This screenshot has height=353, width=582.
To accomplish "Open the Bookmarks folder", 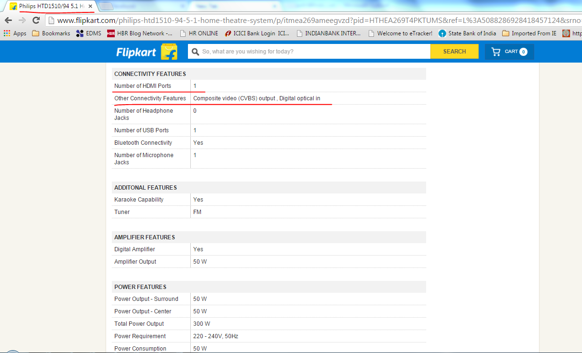I will 51,33.
